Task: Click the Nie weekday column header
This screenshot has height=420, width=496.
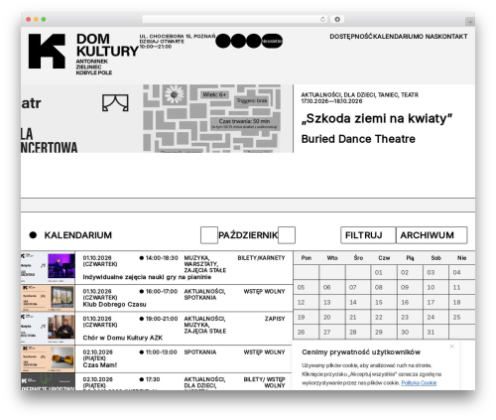Action: point(462,258)
